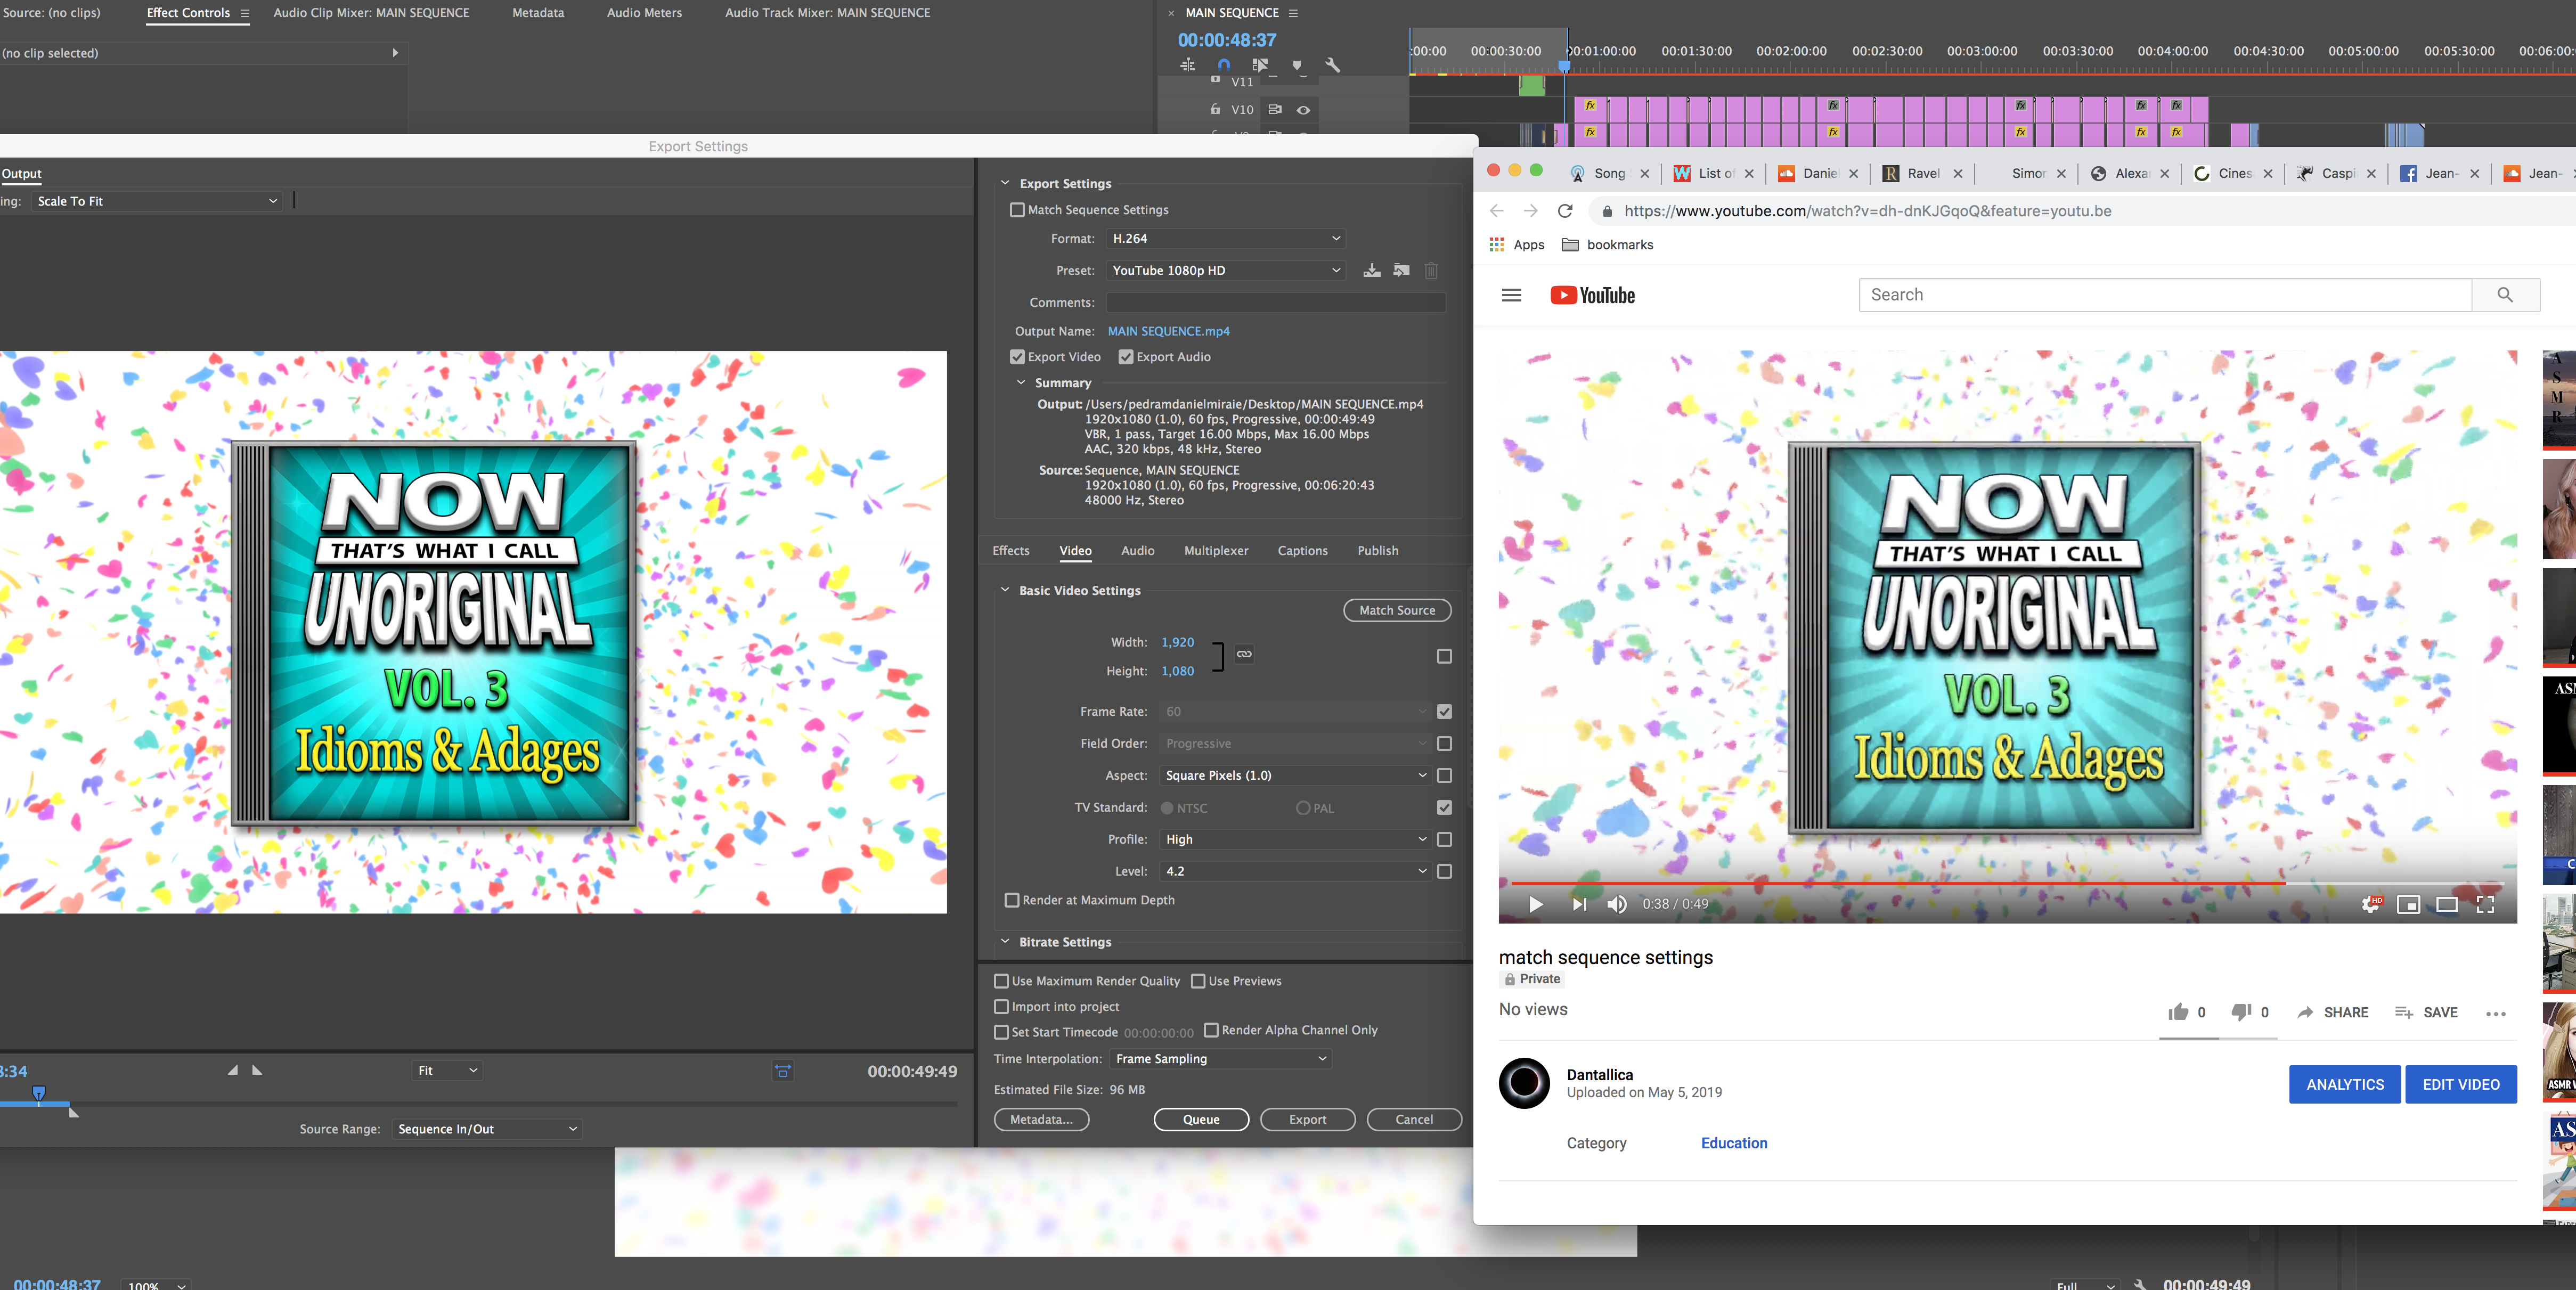Open the Captions tab
The image size is (2576, 1290).
pos(1302,551)
